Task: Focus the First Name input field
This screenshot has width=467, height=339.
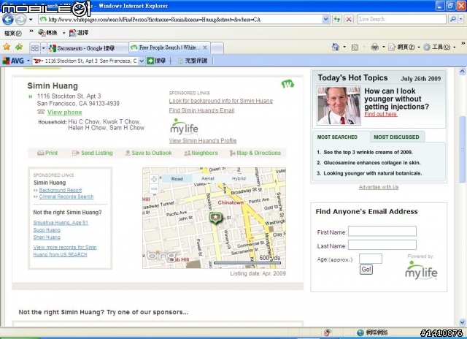Action: click(382, 231)
